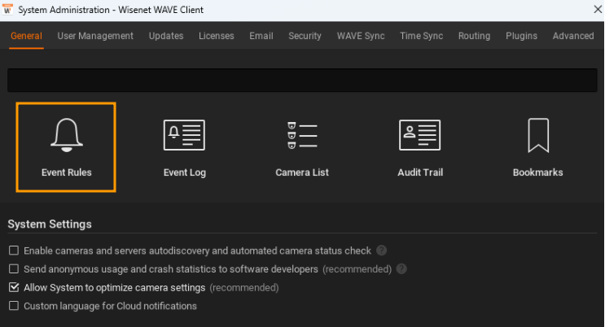Image resolution: width=605 pixels, height=327 pixels.
Task: Switch to the User Management tab
Action: point(95,36)
